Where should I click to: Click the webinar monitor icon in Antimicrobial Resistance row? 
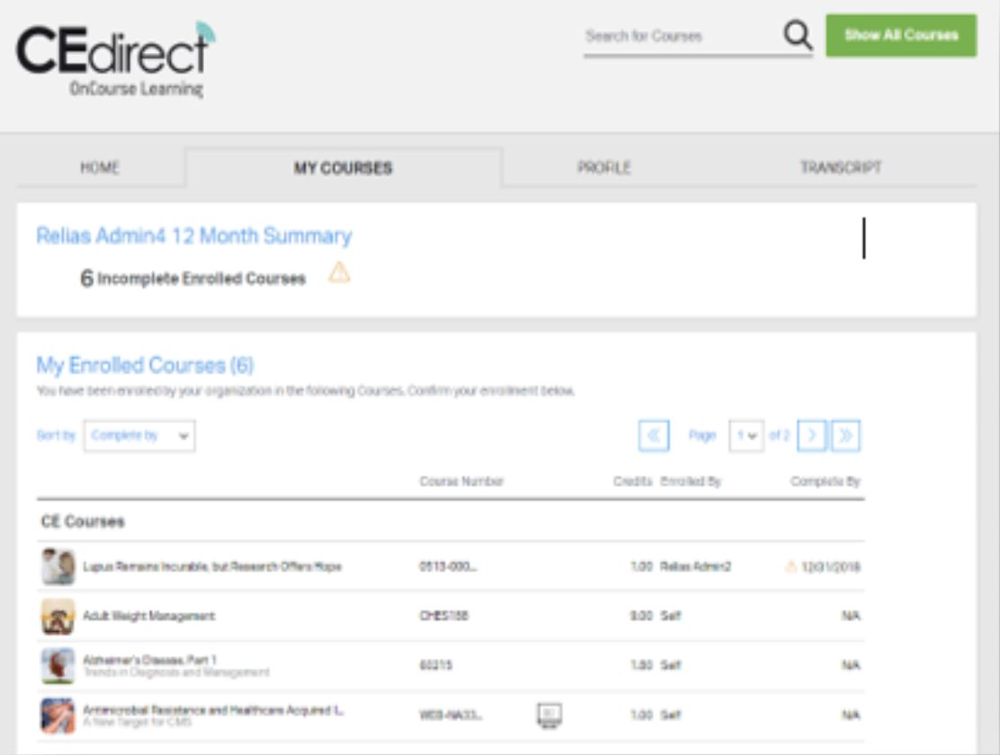click(x=549, y=715)
